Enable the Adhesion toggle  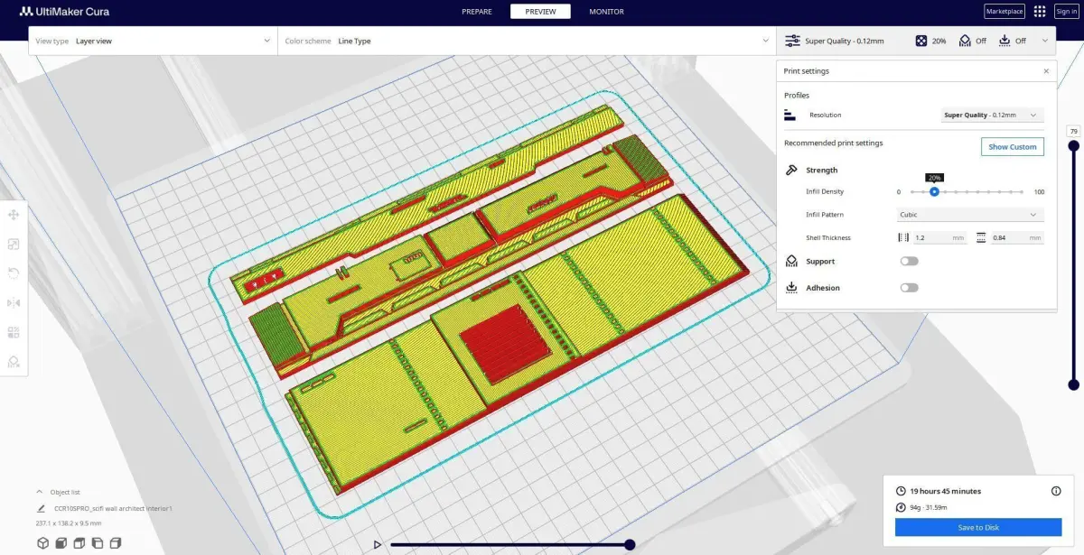coord(909,288)
